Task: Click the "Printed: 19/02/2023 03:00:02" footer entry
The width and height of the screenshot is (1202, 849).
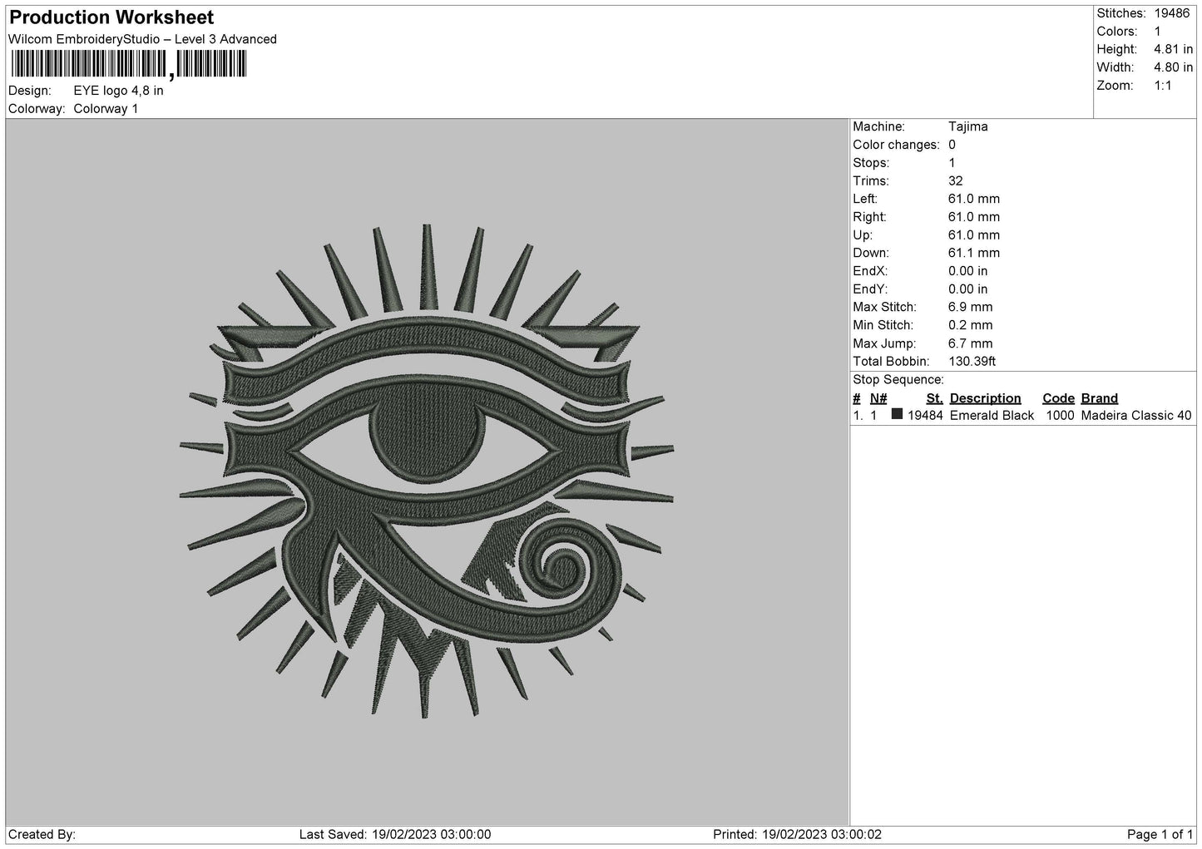Action: tap(797, 835)
